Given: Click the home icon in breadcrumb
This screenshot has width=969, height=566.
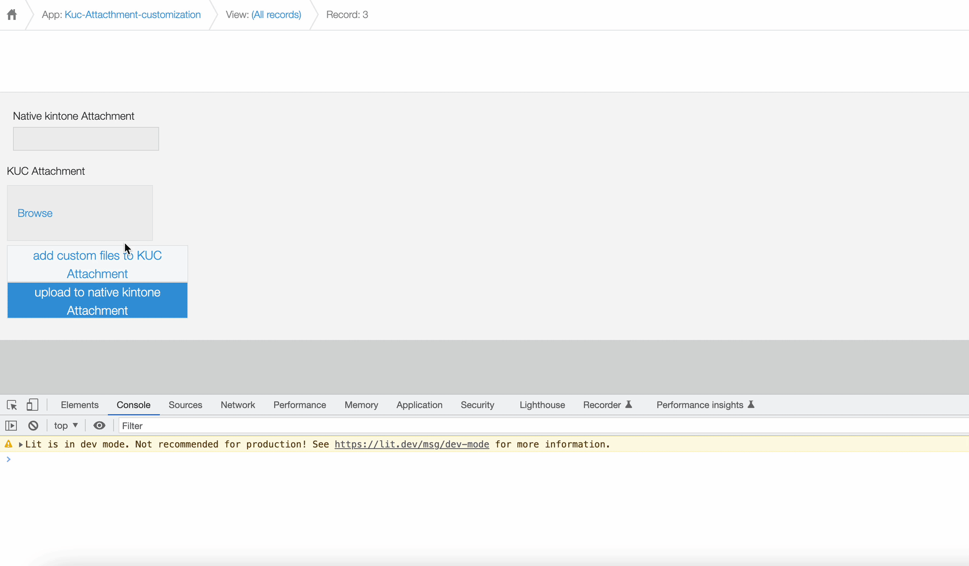Looking at the screenshot, I should pyautogui.click(x=12, y=15).
